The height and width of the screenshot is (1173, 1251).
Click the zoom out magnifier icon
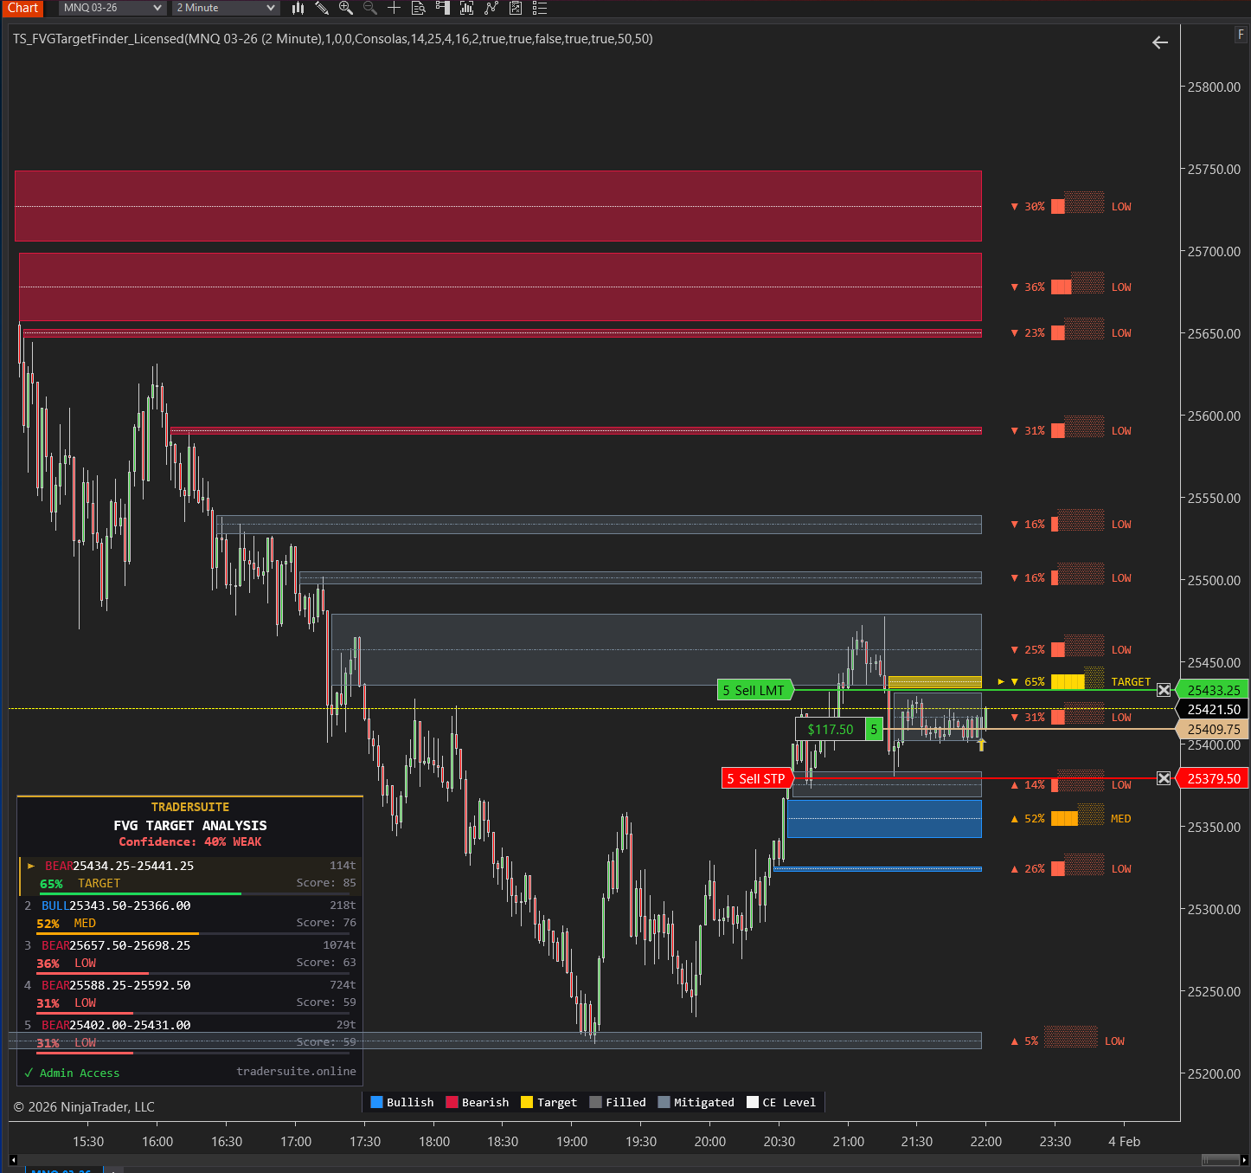(x=370, y=8)
